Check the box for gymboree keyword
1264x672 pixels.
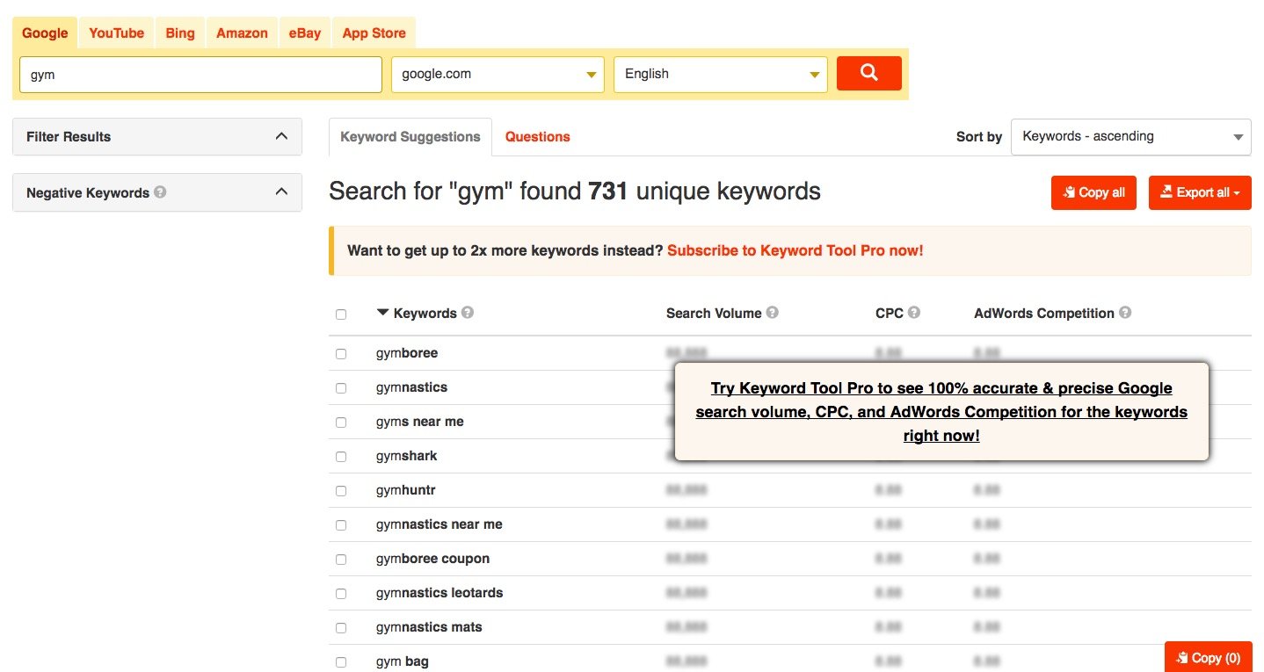point(341,354)
